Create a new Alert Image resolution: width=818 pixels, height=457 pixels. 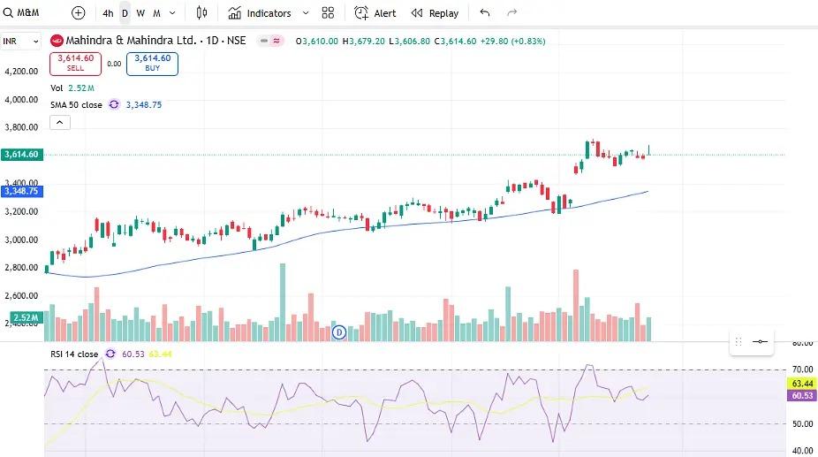pyautogui.click(x=375, y=13)
